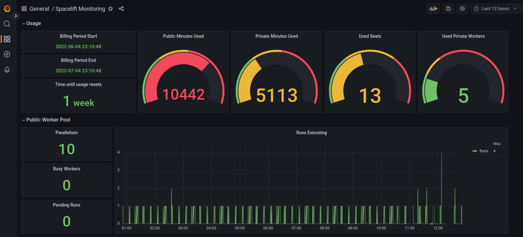Go to the General folder breadcrumb
This screenshot has width=523, height=237.
coord(39,9)
